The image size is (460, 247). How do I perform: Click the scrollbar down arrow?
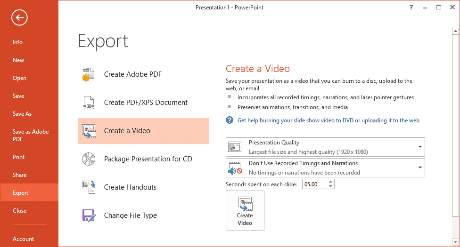(x=455, y=242)
